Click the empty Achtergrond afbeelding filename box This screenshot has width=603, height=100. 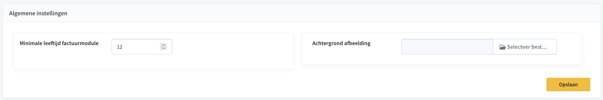click(447, 47)
